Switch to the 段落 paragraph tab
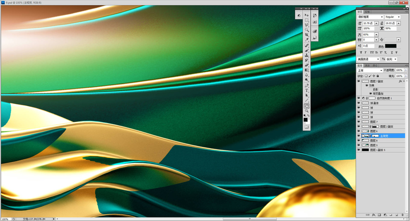 (367, 12)
